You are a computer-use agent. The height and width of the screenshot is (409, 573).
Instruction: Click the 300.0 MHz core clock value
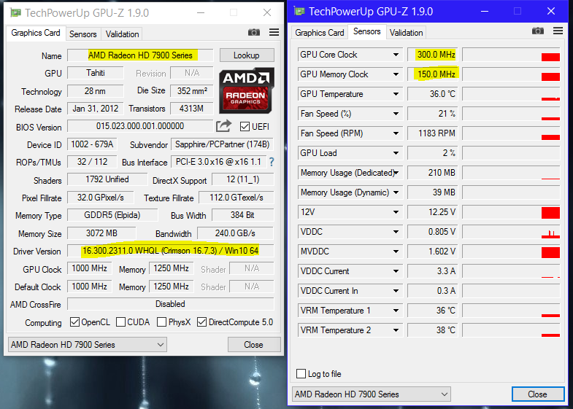click(x=433, y=55)
